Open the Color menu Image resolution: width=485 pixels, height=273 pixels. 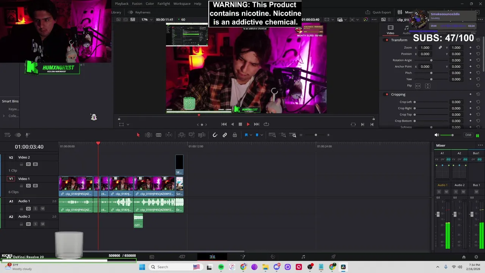point(150,4)
